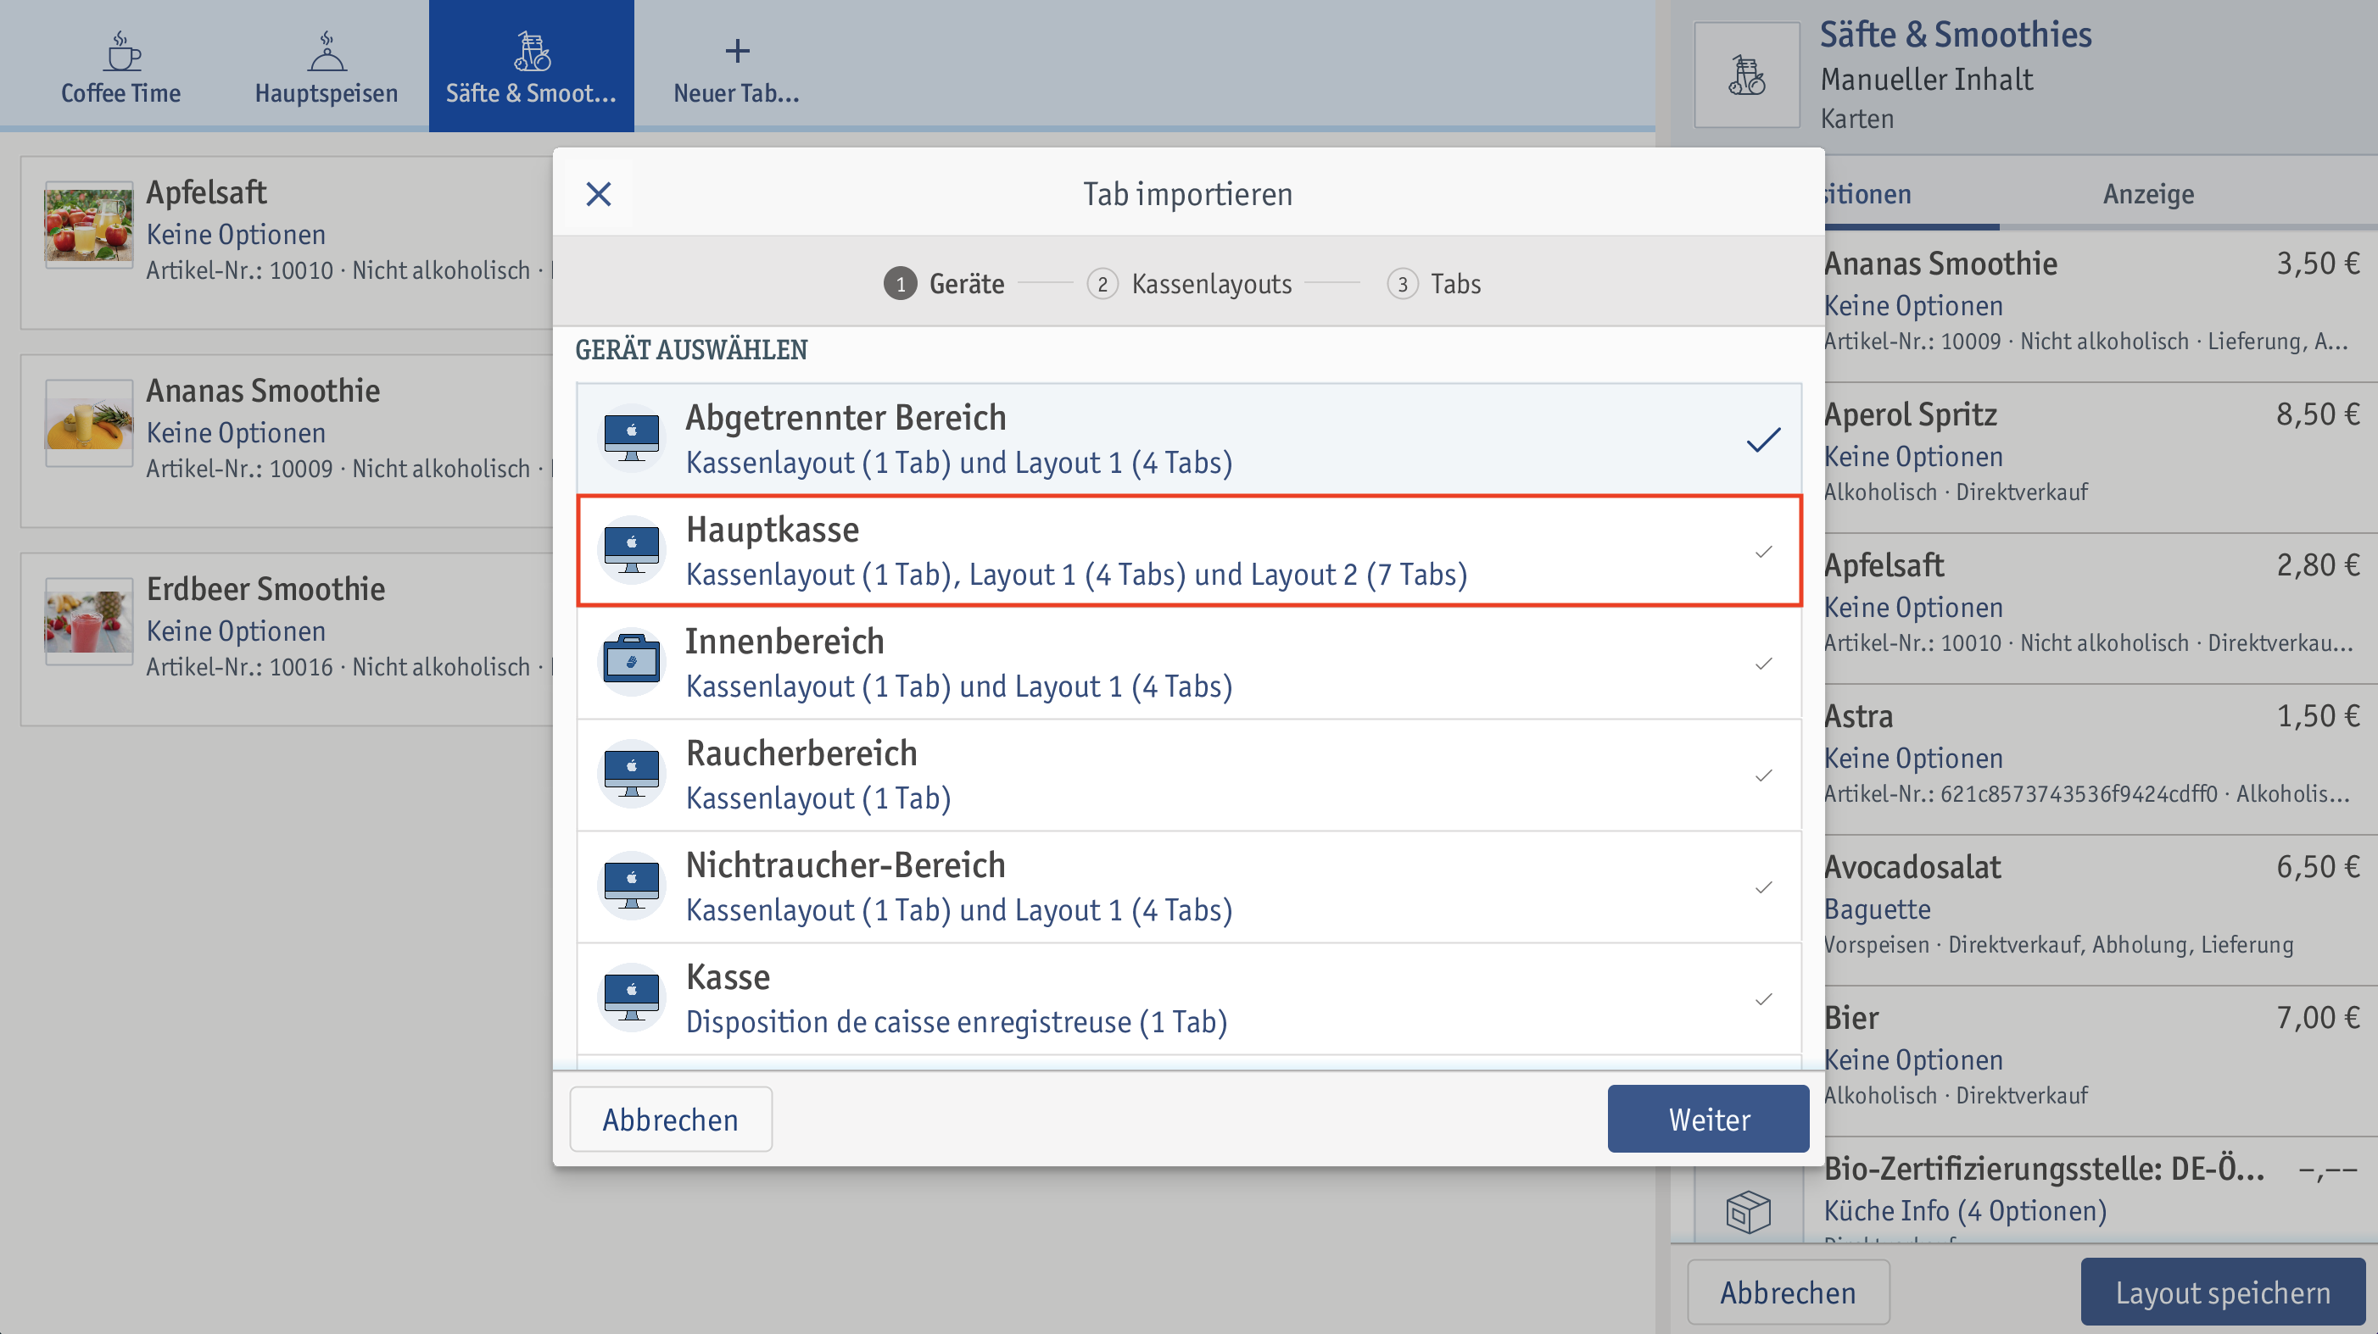
Task: Select the Abgetrennter Bereich checkmark toggle
Action: (1764, 441)
